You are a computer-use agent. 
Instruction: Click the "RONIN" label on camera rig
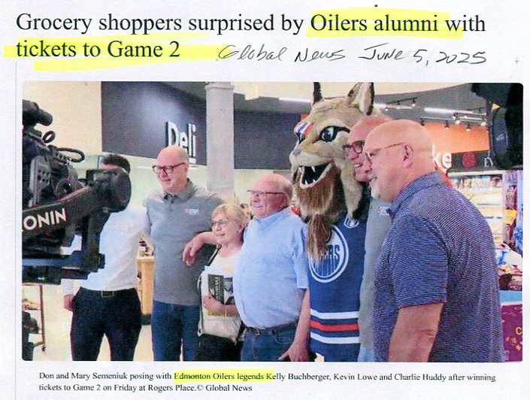[45, 219]
